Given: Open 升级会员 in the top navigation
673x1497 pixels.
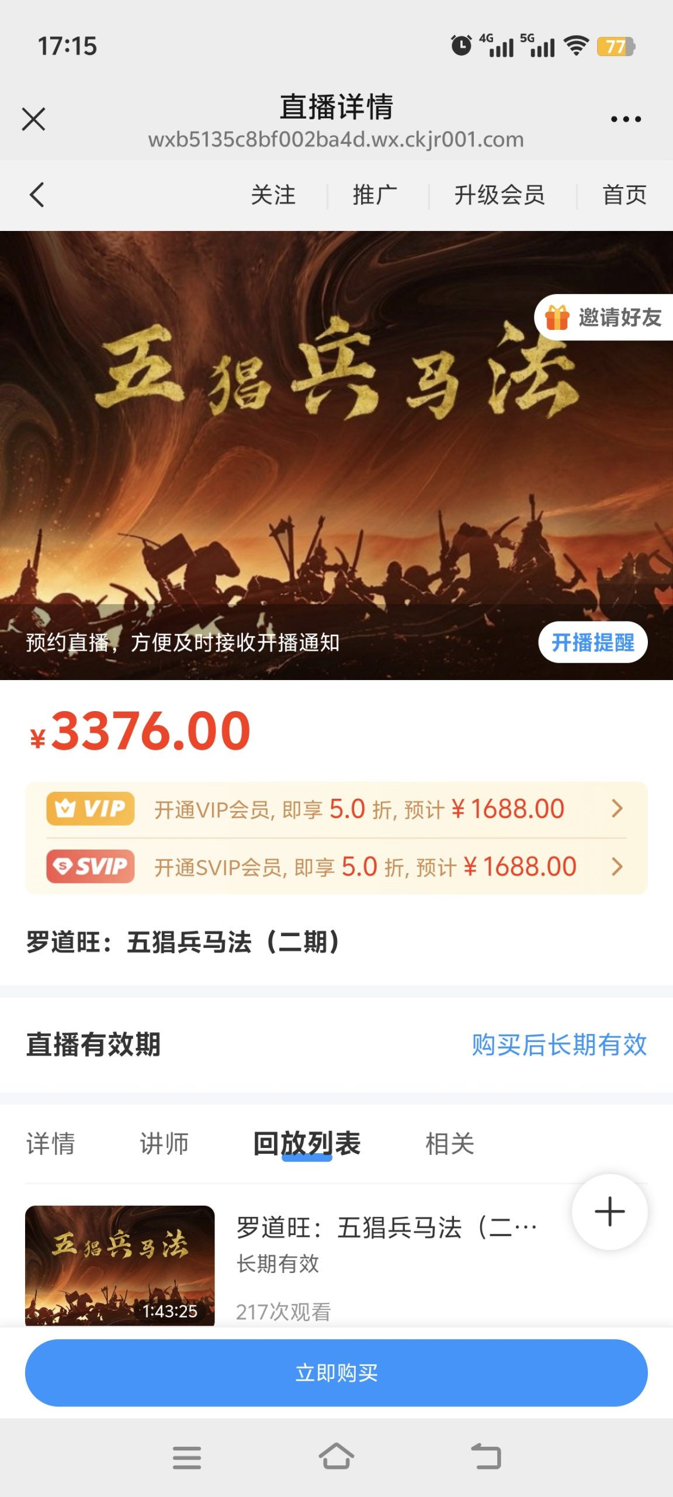Looking at the screenshot, I should pos(499,195).
